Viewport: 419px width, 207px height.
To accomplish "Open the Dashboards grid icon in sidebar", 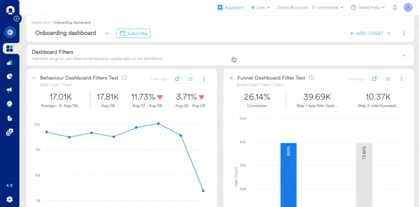I will coord(10,48).
